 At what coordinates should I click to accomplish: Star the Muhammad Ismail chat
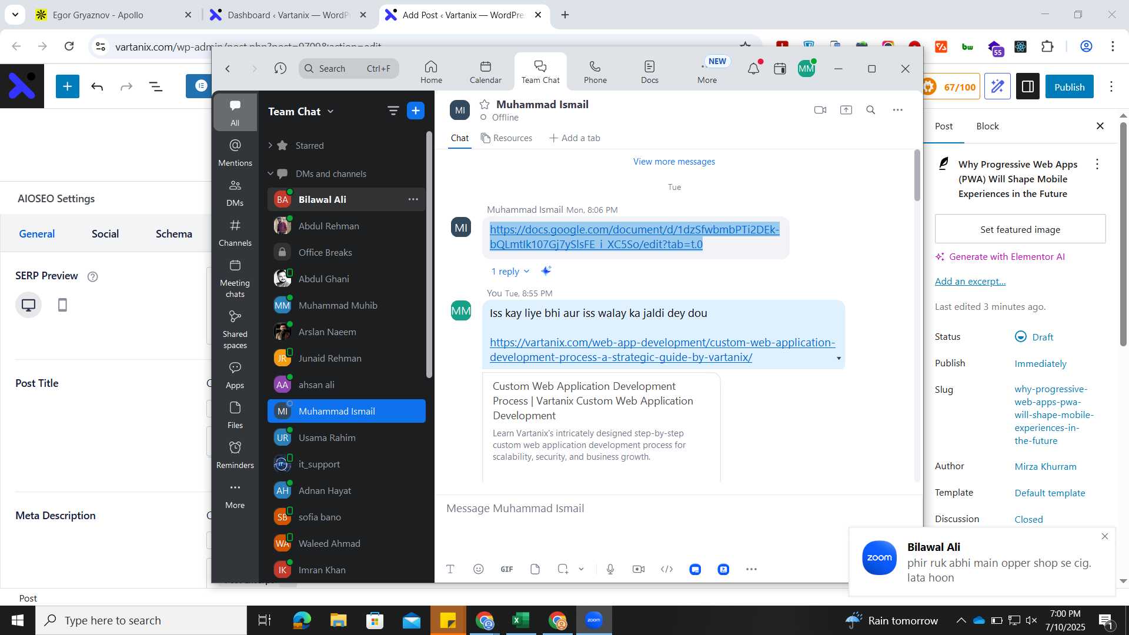tap(485, 104)
